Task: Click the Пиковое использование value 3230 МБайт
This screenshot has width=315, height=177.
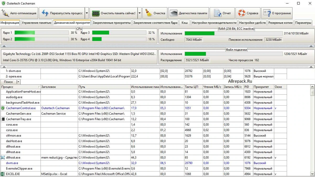Action: click(273, 40)
